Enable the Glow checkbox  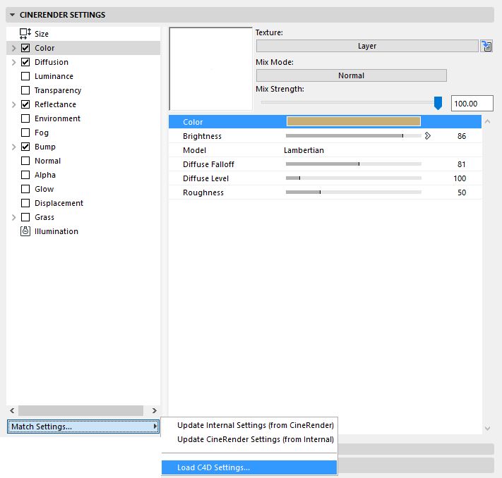point(25,189)
